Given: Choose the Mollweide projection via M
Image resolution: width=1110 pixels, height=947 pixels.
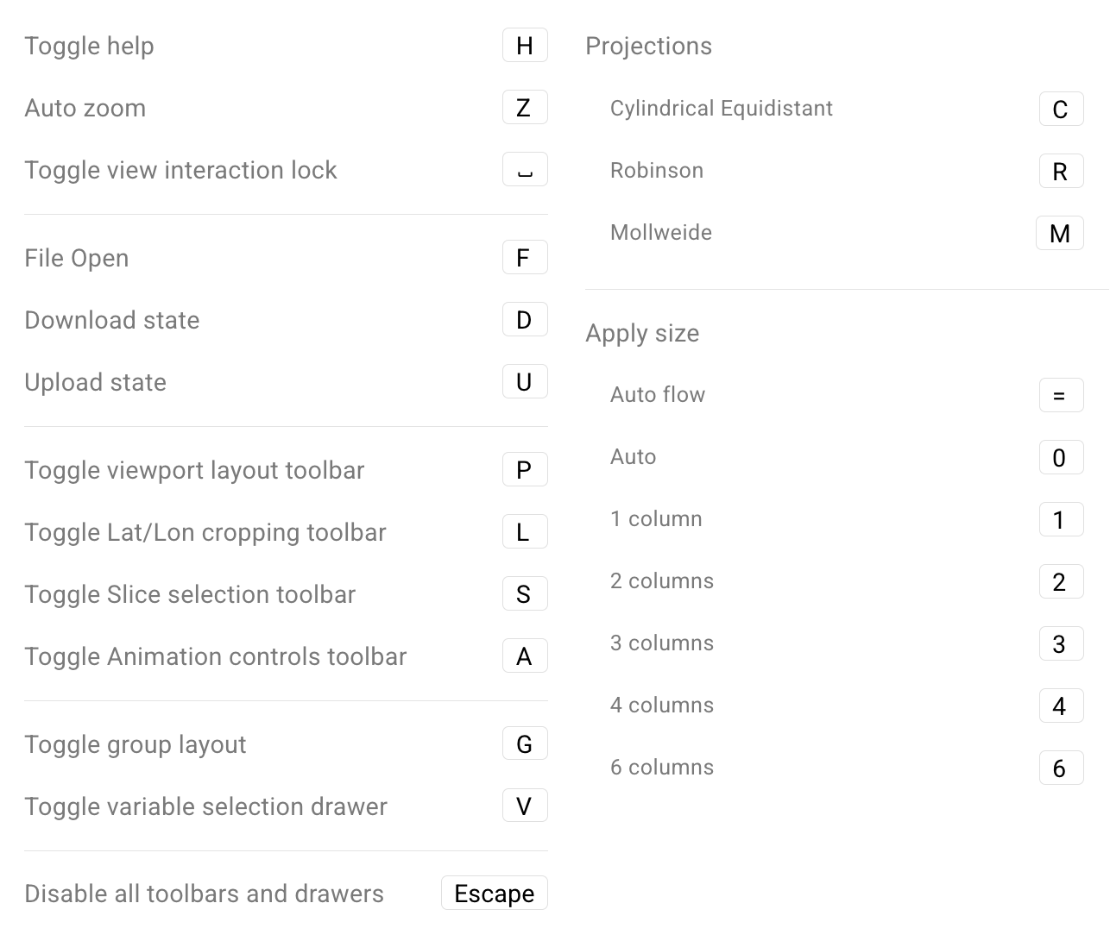Looking at the screenshot, I should (x=1060, y=233).
